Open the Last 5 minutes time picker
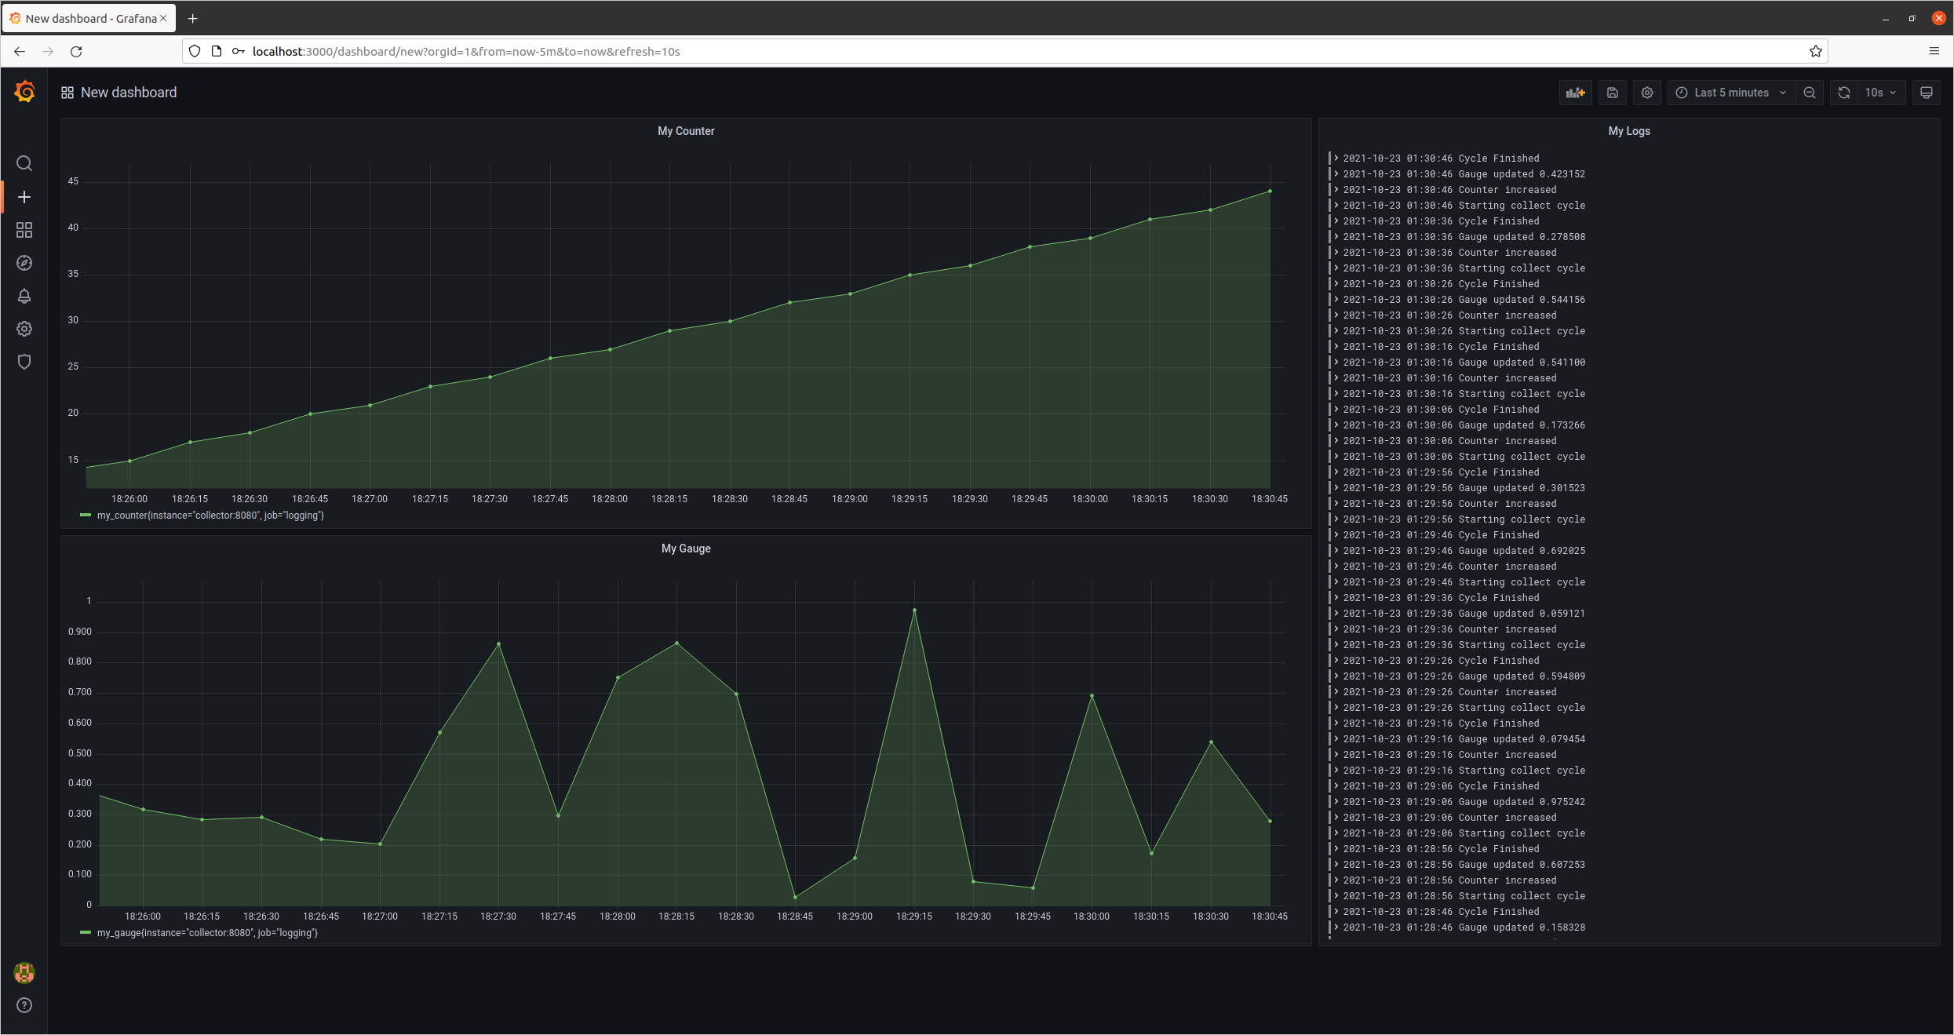The height and width of the screenshot is (1035, 1954). pyautogui.click(x=1730, y=93)
